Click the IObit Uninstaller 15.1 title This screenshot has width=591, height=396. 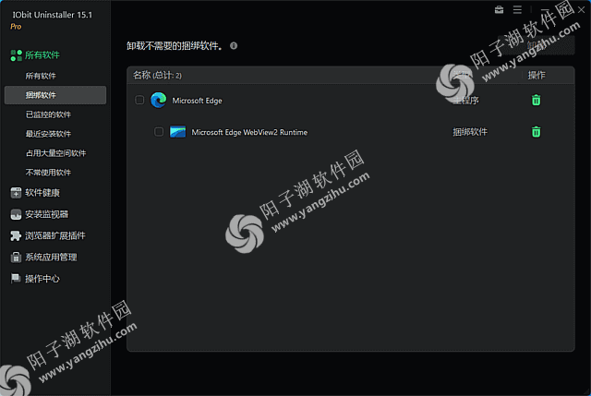coord(53,15)
